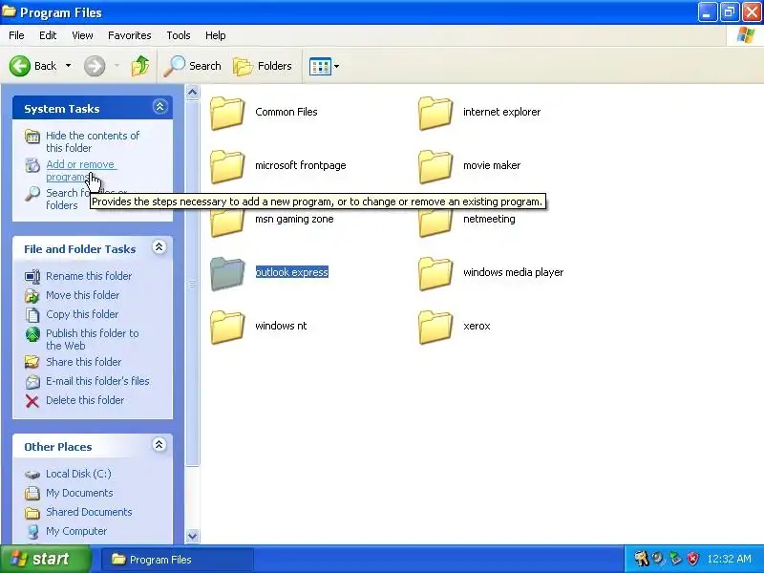Open the File menu

pyautogui.click(x=16, y=35)
